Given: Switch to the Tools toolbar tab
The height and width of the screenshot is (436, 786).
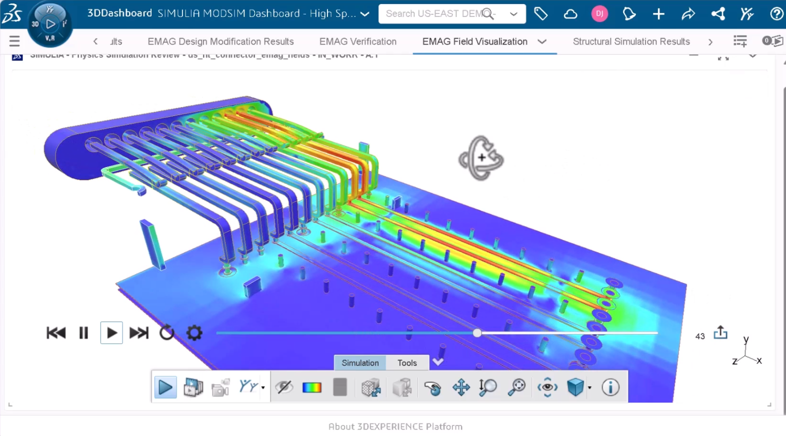Looking at the screenshot, I should [407, 363].
